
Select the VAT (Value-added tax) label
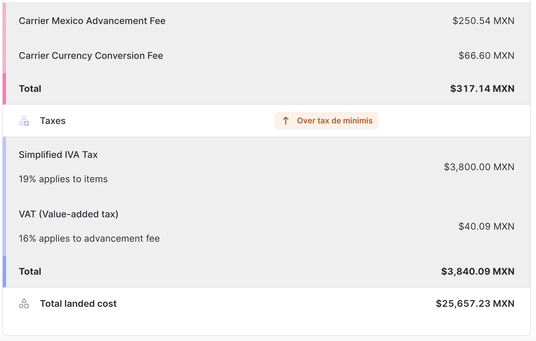pos(69,214)
